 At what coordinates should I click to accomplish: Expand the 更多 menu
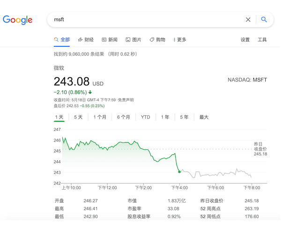179,39
